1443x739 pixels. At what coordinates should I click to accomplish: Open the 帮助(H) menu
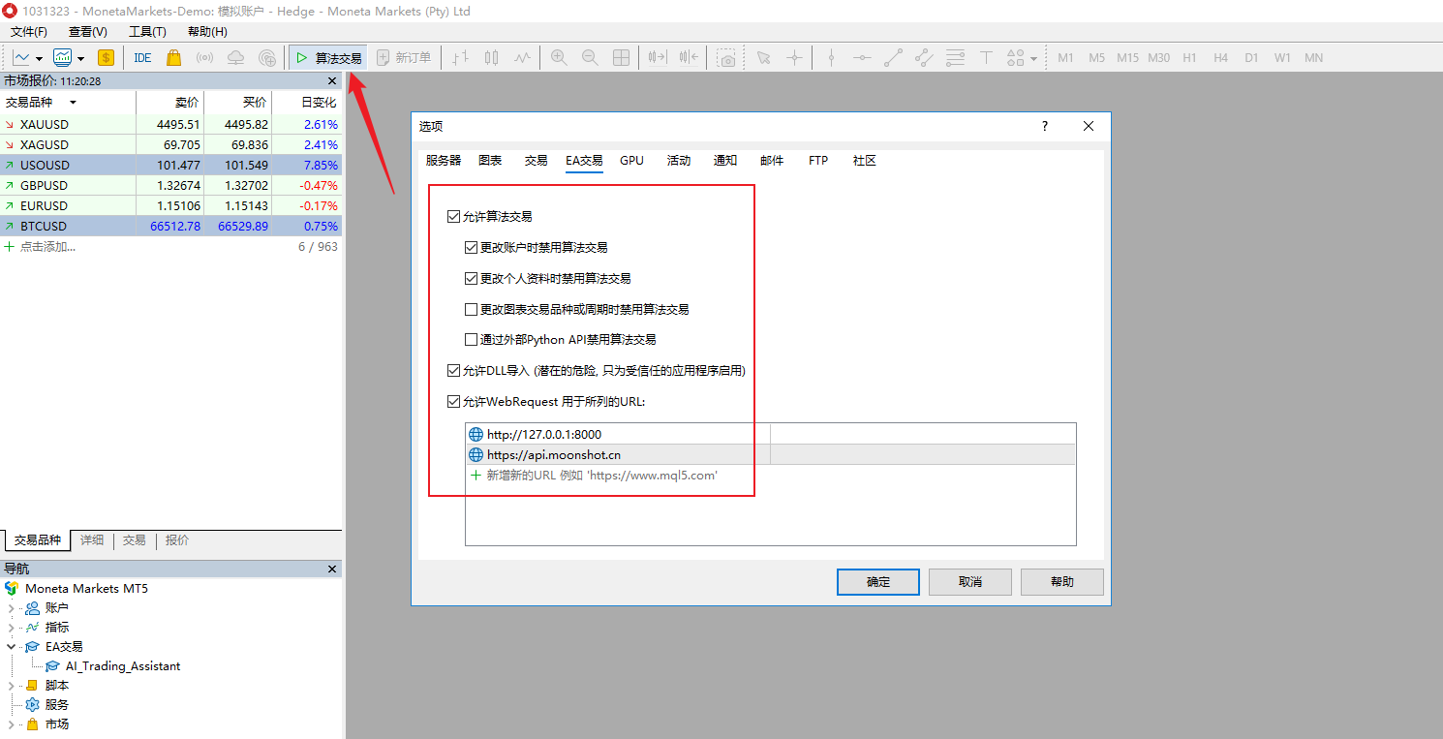pos(207,32)
